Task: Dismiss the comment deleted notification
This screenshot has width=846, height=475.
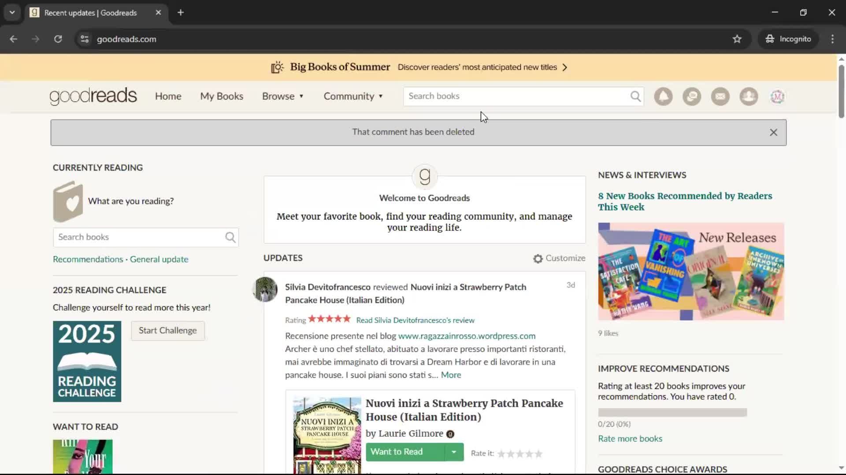Action: (773, 132)
